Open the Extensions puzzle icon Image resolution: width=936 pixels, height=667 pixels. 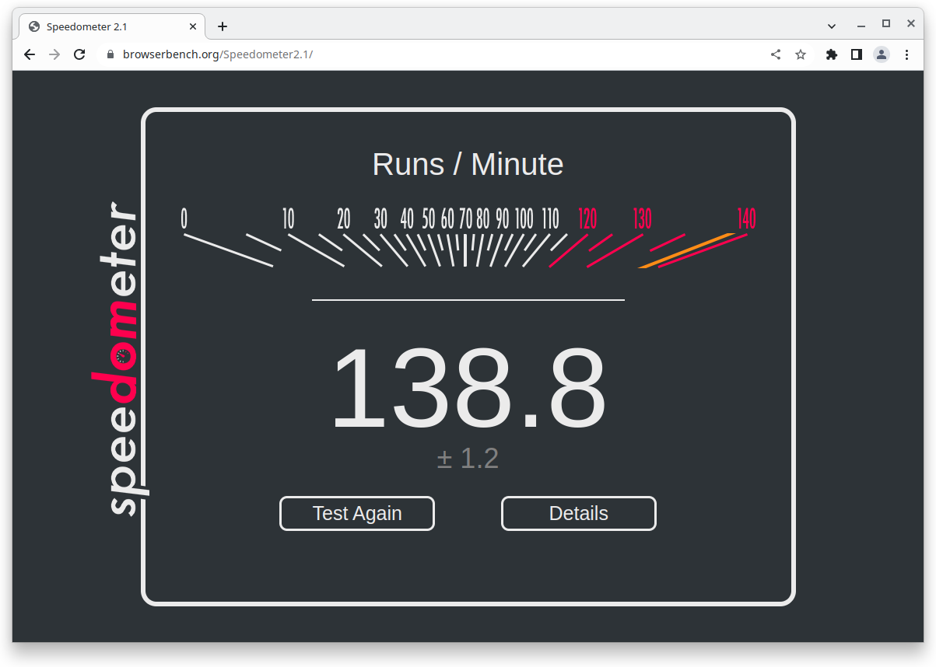tap(832, 54)
